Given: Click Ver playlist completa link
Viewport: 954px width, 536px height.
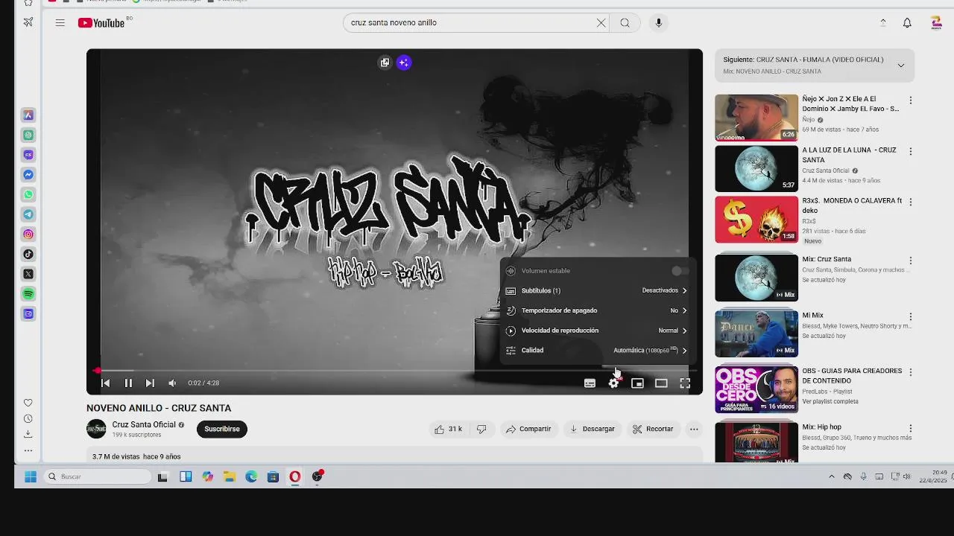Looking at the screenshot, I should pyautogui.click(x=830, y=401).
